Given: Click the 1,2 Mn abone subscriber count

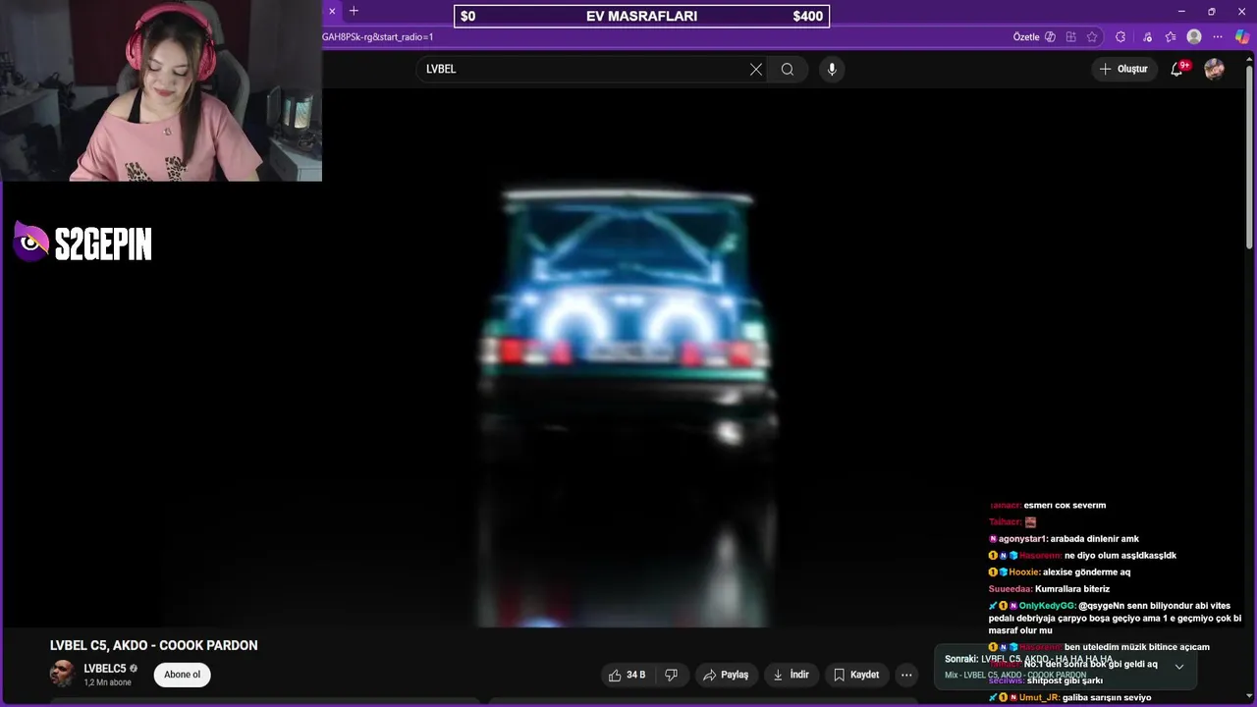Looking at the screenshot, I should click(x=107, y=682).
